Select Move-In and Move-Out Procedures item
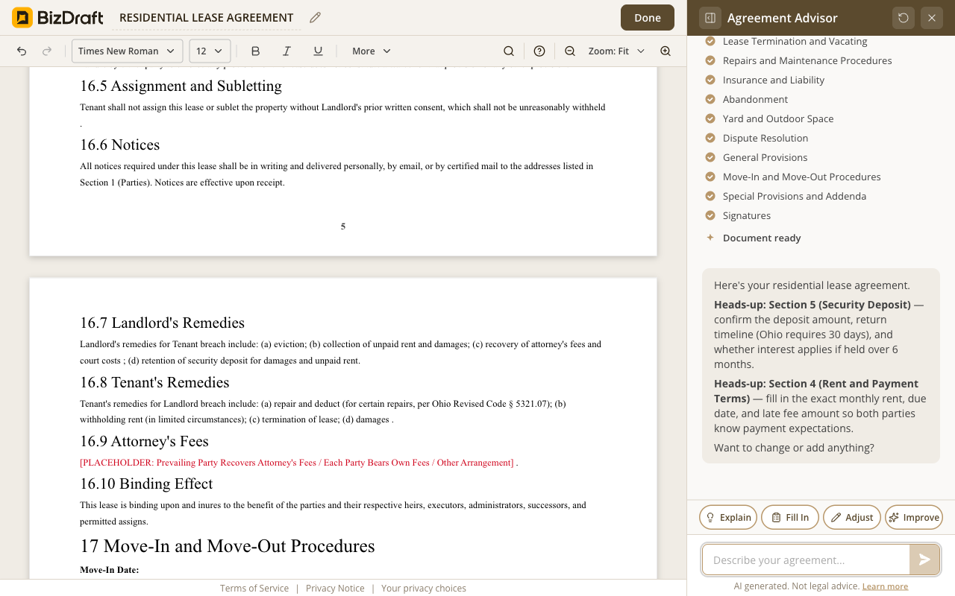Viewport: 955px width, 596px height. coord(801,177)
